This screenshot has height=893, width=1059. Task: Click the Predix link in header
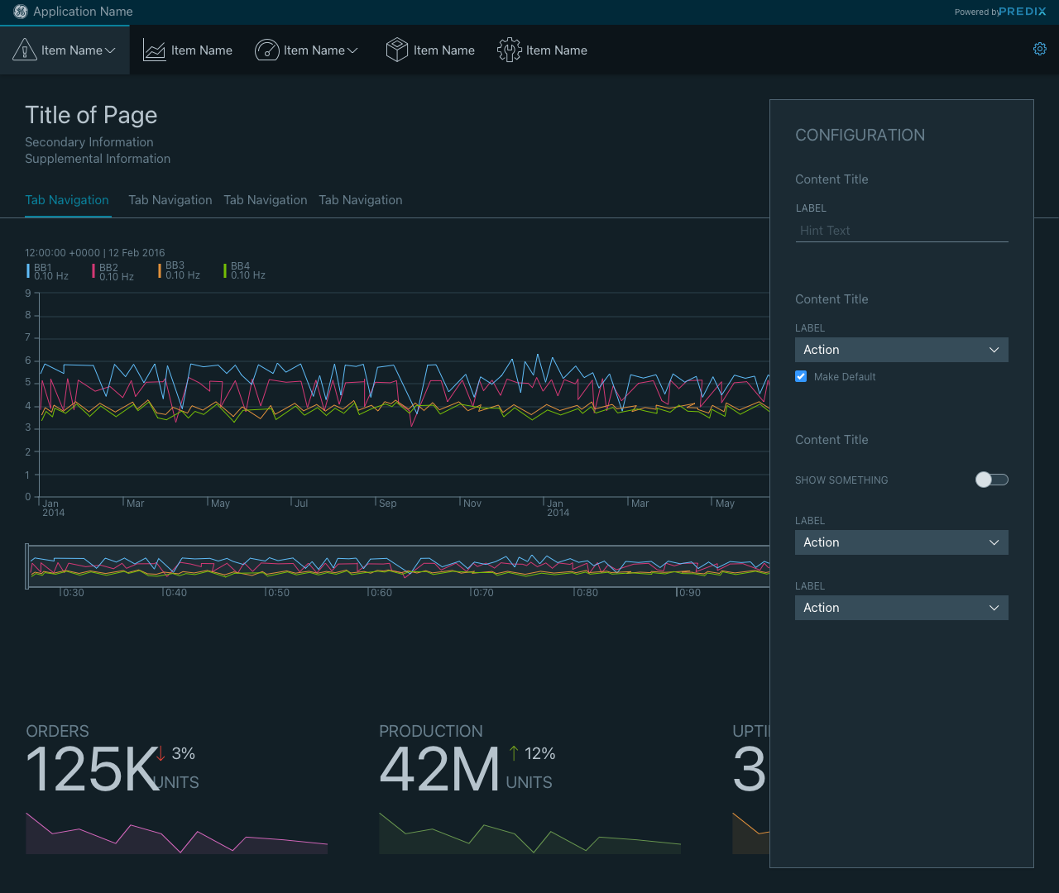1023,12
